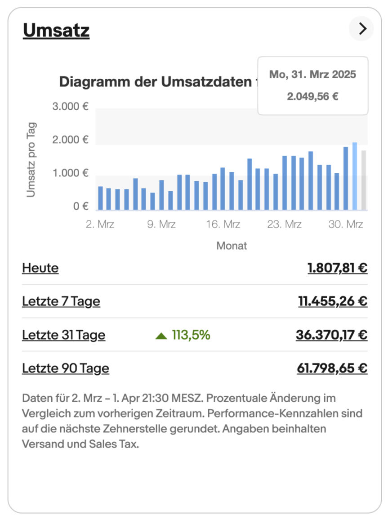Click the 23. Mrz axis label
Image resolution: width=388 pixels, height=520 pixels.
tap(284, 224)
